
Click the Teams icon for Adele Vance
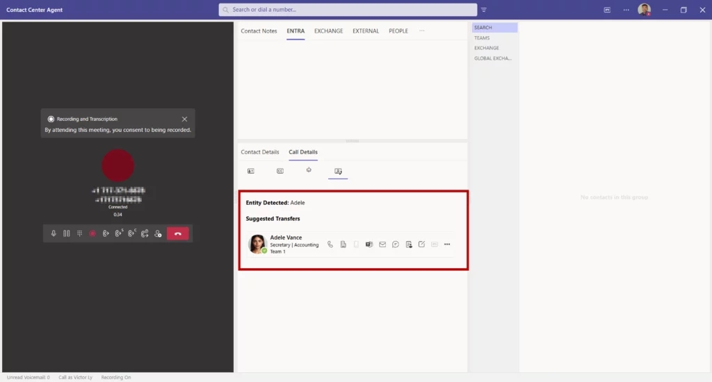pos(369,244)
